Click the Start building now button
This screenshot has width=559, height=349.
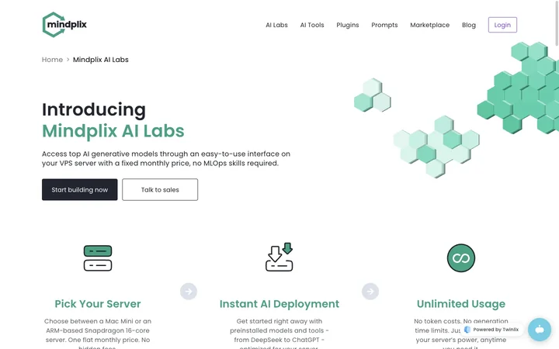click(79, 189)
